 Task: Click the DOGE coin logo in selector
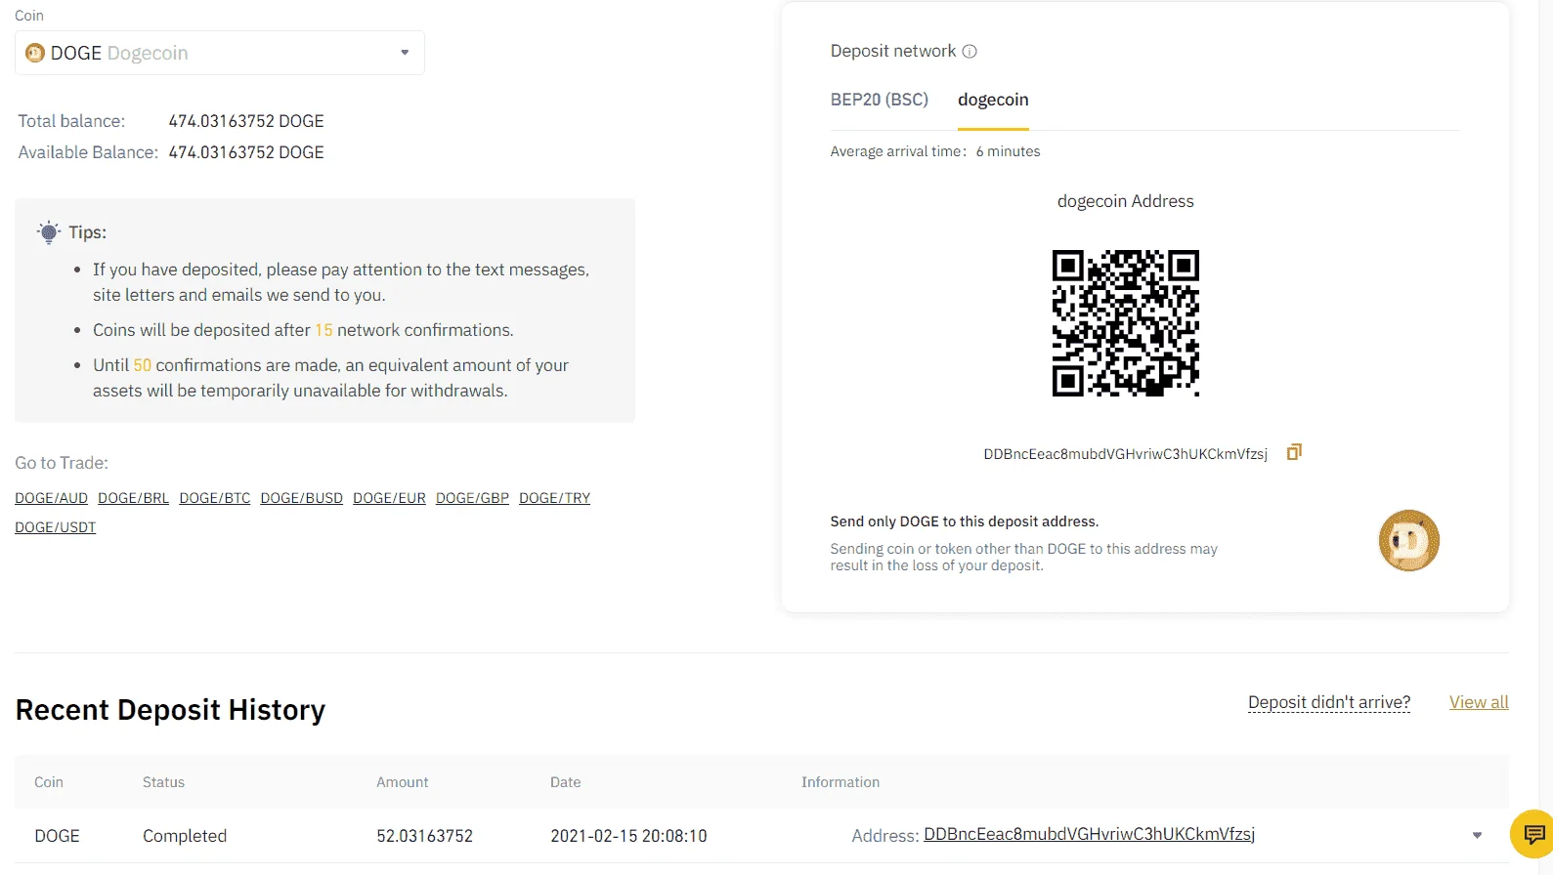[x=35, y=53]
